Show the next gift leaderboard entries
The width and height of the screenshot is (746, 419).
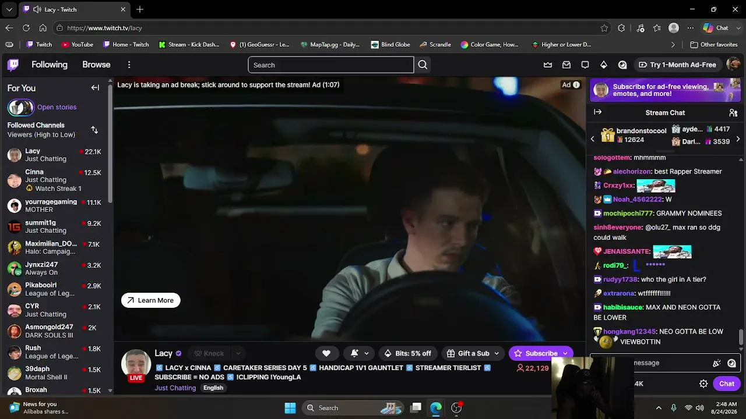[x=738, y=139]
